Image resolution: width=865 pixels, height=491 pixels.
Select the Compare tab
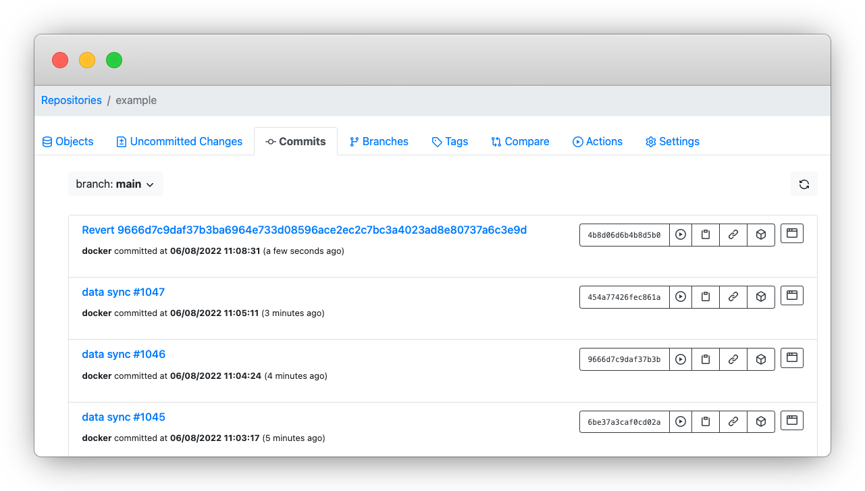(x=520, y=141)
